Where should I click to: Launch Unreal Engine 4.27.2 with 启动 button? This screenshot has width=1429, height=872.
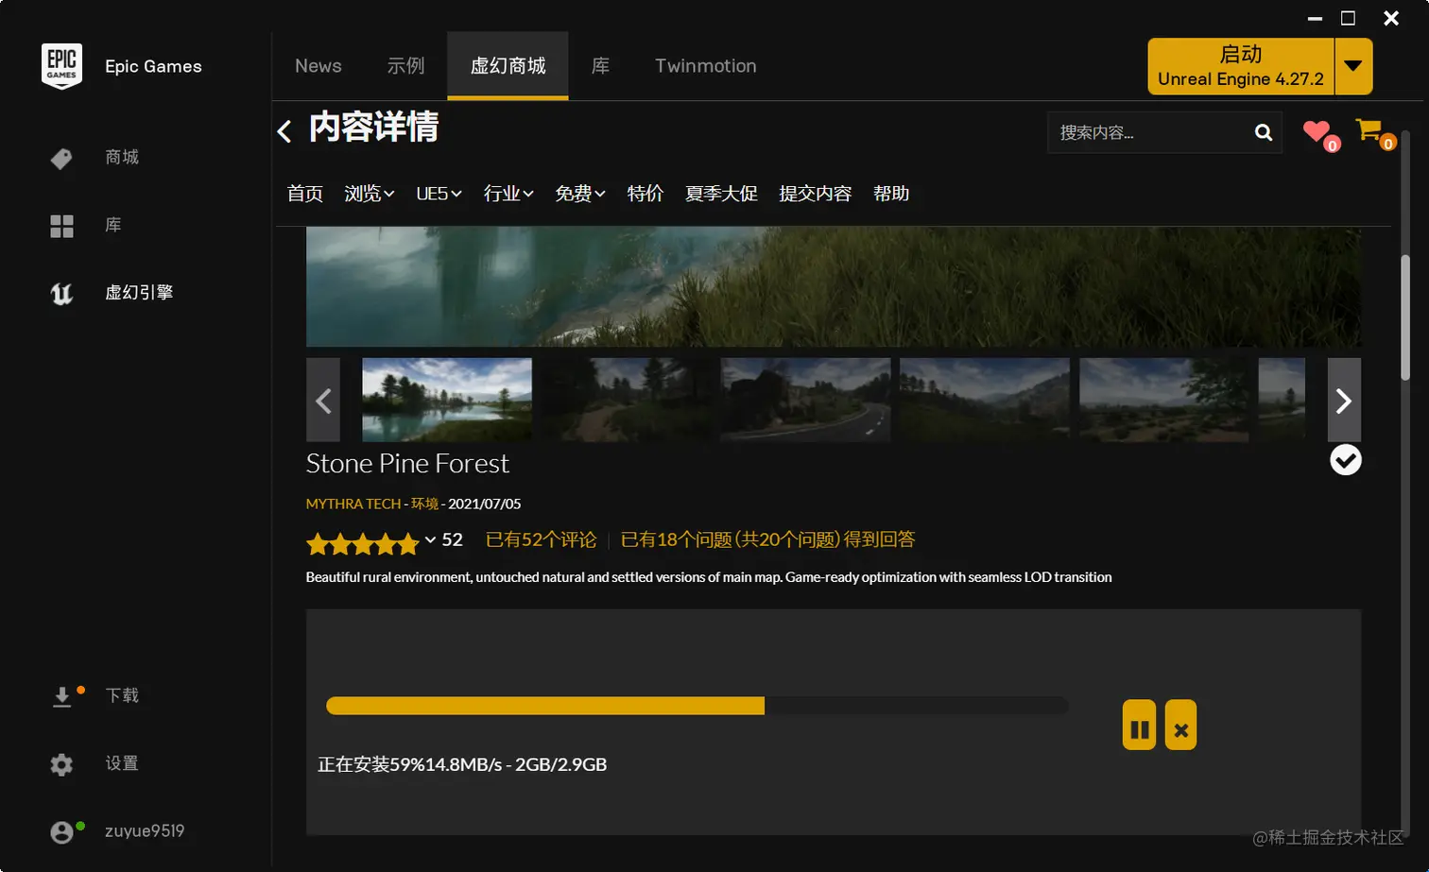1241,66
